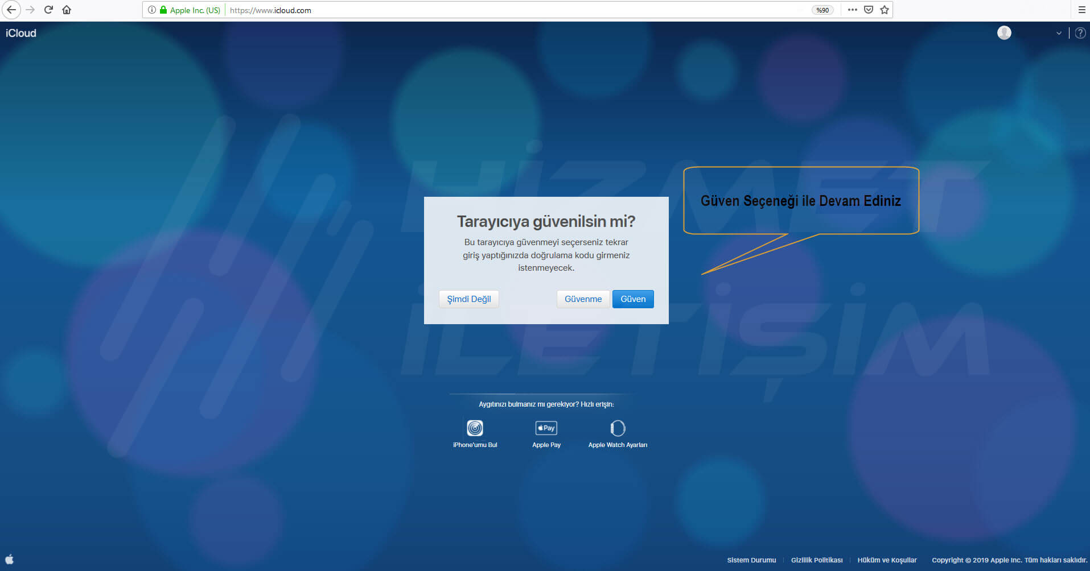
Task: Click the browser forward arrow
Action: [30, 10]
